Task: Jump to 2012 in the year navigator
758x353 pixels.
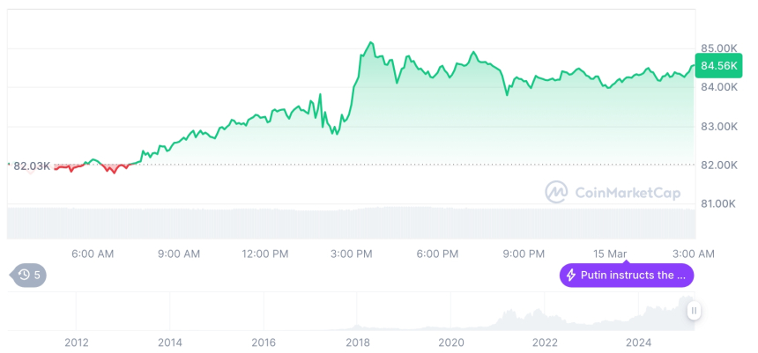Action: 77,342
